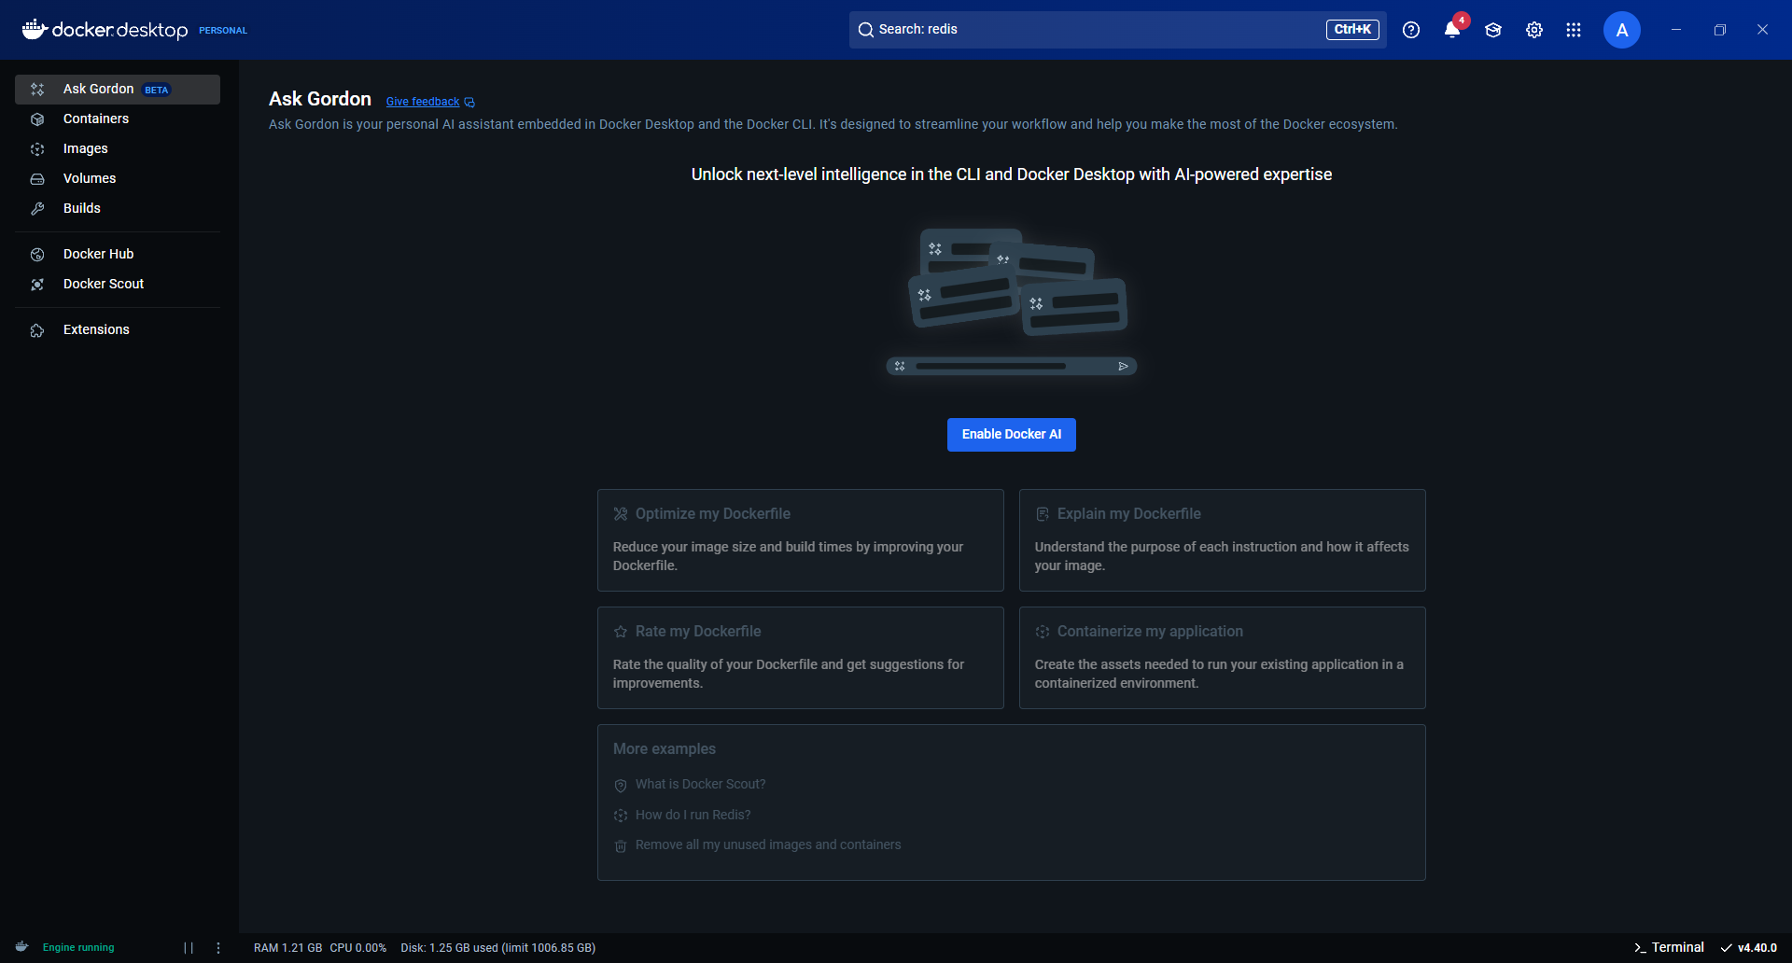Open the Images section
This screenshot has height=963, width=1792.
pos(85,148)
